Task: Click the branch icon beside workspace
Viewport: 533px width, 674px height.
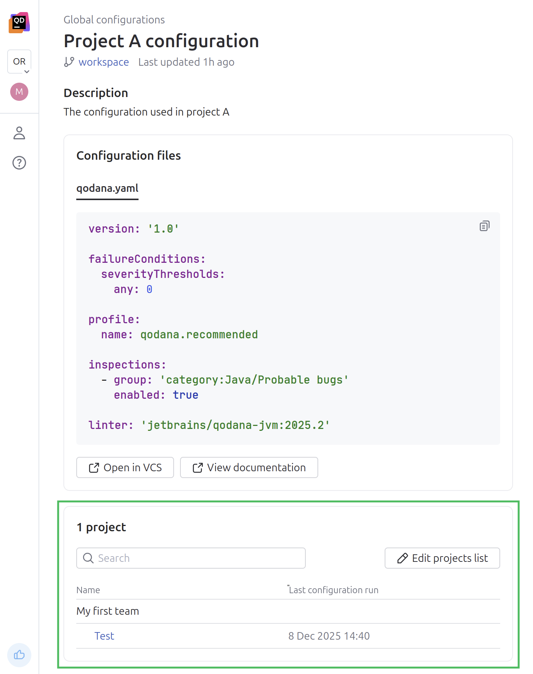Action: (x=69, y=62)
